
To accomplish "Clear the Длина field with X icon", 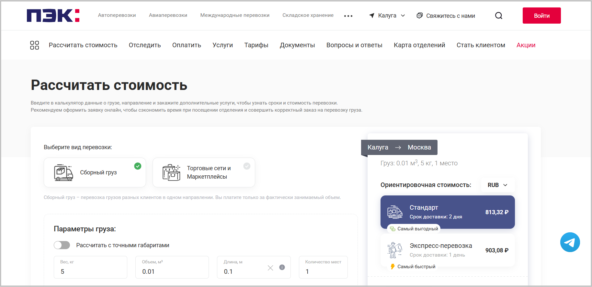I will 270,268.
